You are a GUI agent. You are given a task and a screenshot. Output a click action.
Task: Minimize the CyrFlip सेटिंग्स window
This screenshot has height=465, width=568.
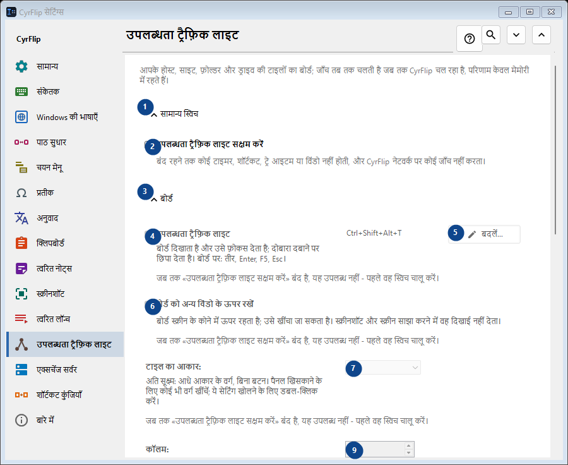pyautogui.click(x=508, y=12)
